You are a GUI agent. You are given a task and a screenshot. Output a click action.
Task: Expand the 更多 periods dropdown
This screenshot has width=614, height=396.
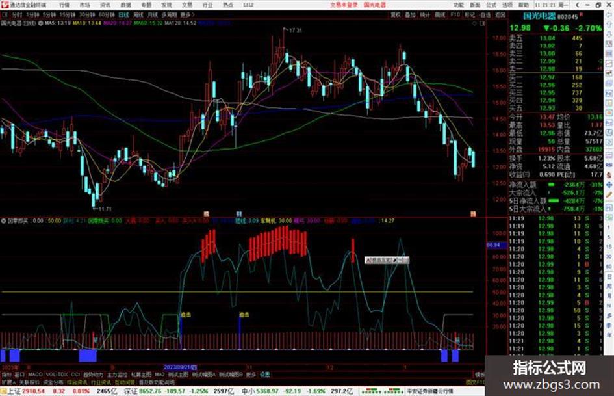(187, 14)
